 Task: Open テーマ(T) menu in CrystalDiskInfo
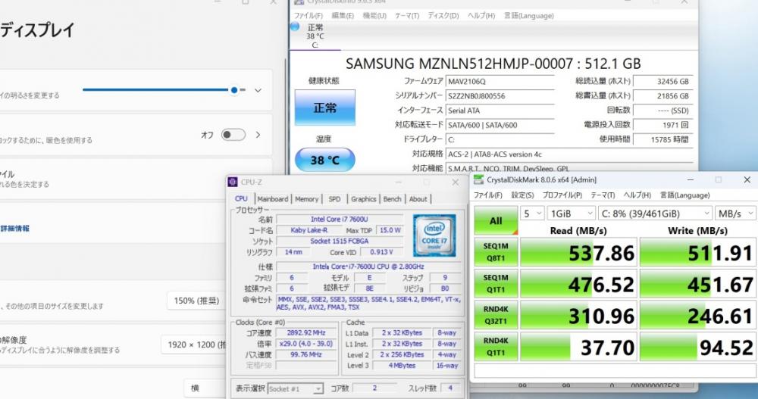pyautogui.click(x=407, y=15)
